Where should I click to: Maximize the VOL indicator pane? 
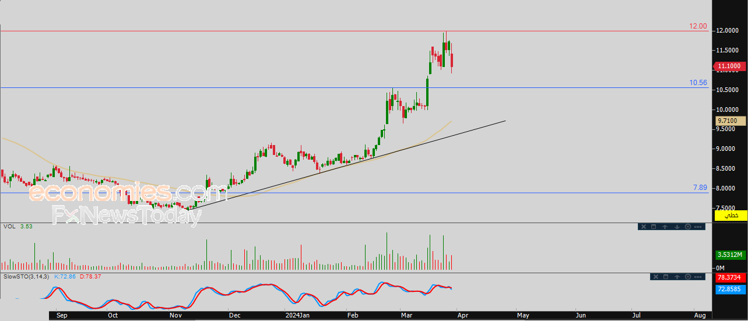[x=654, y=227]
